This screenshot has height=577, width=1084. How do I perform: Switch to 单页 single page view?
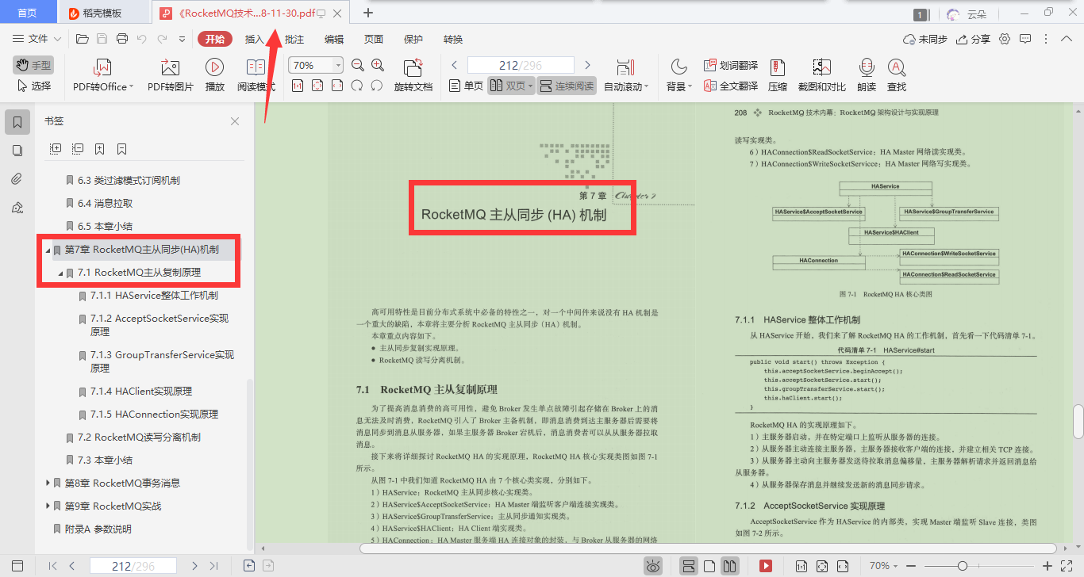click(466, 86)
